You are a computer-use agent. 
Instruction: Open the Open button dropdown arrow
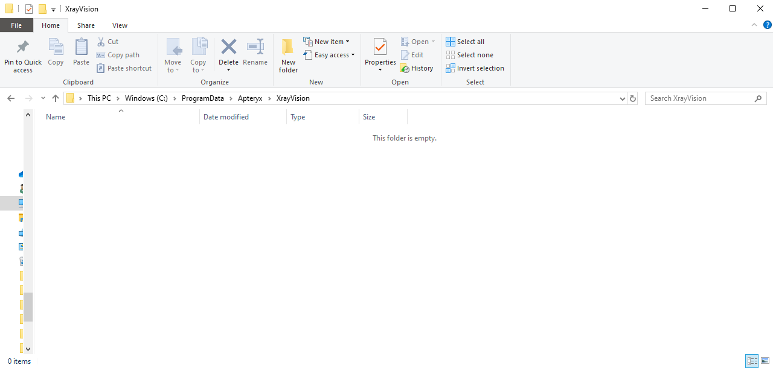(x=433, y=42)
